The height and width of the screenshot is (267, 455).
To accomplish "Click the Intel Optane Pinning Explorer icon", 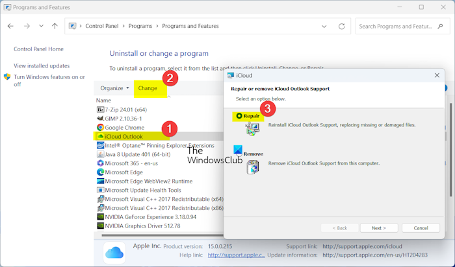I will tap(100, 145).
